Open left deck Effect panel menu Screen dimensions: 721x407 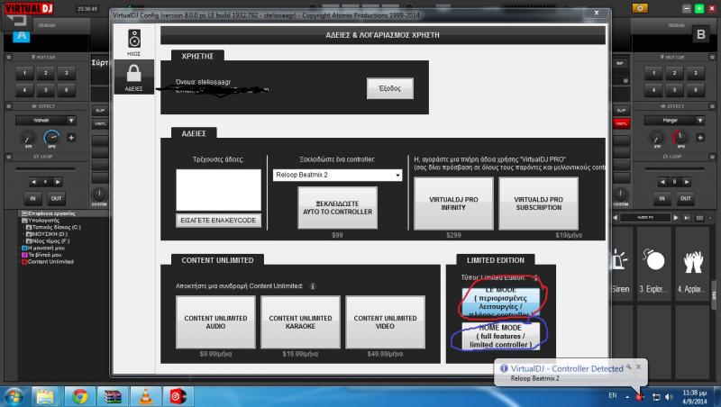pos(9,106)
